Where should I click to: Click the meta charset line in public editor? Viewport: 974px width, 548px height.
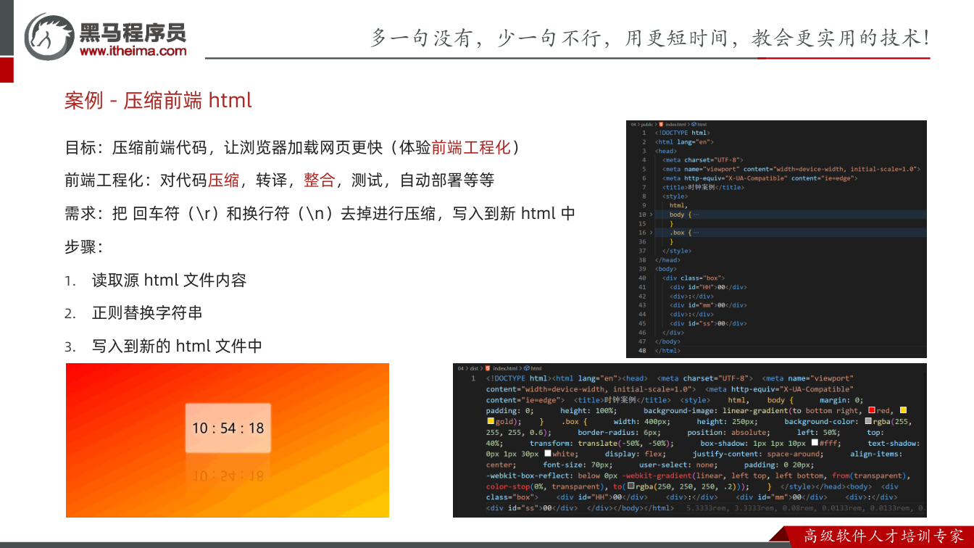pyautogui.click(x=703, y=159)
